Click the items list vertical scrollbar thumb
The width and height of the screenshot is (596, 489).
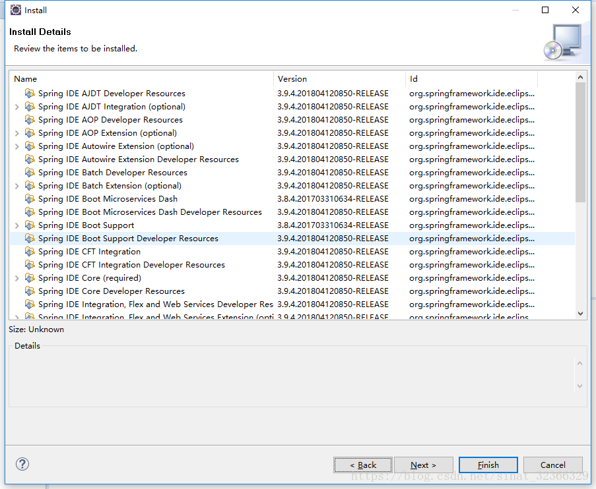coord(580,142)
